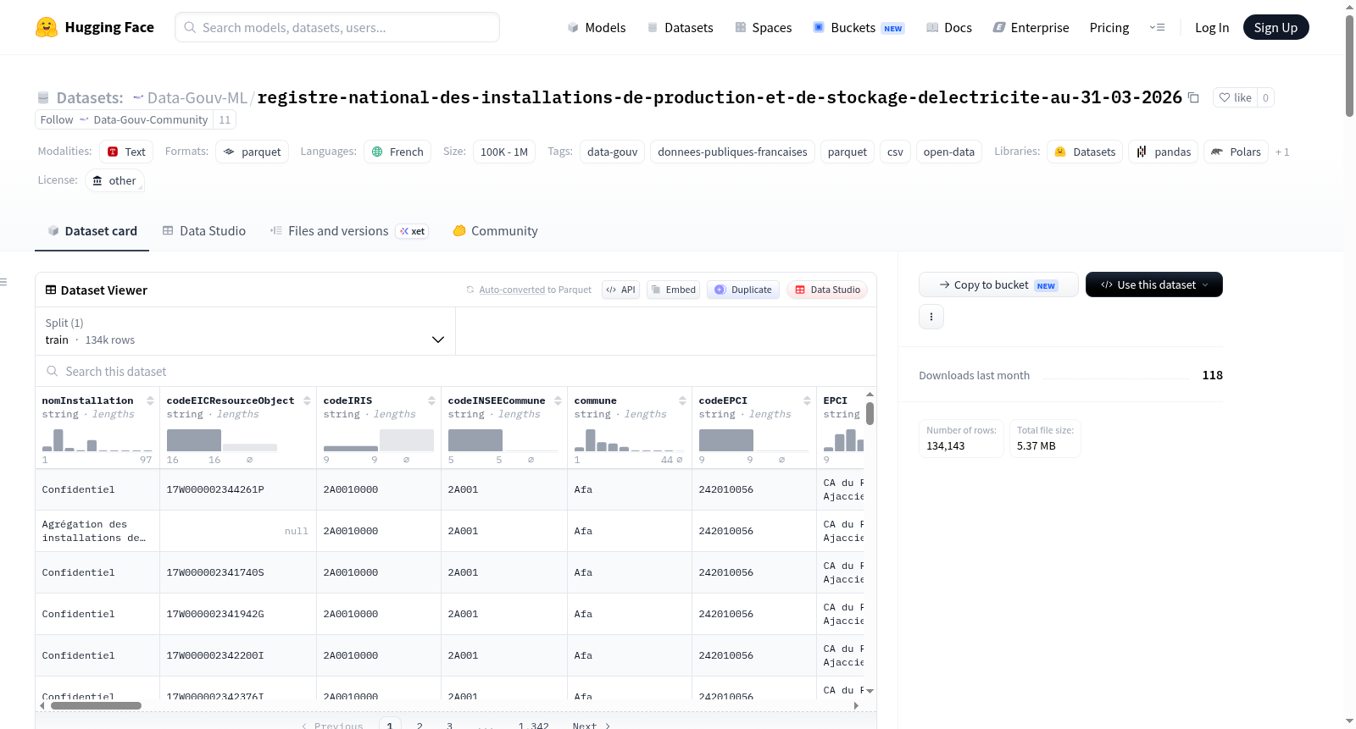Screen dimensions: 1356x729
Task: Click the table vertical scrollbar thumb
Action: point(870,414)
